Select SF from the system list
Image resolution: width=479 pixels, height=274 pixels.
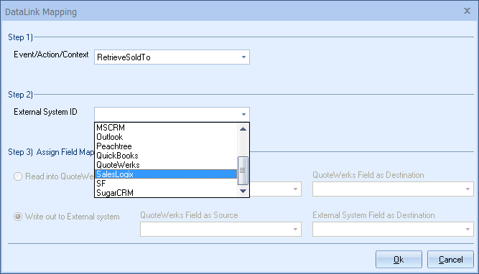pos(166,184)
